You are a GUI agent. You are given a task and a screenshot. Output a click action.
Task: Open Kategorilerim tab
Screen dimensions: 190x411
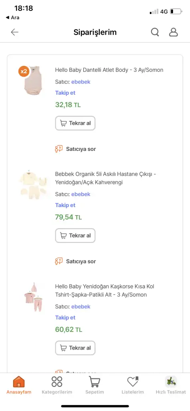[57, 385]
